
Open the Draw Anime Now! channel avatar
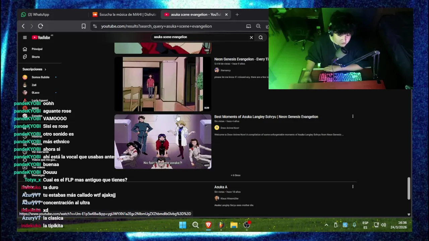click(x=217, y=128)
